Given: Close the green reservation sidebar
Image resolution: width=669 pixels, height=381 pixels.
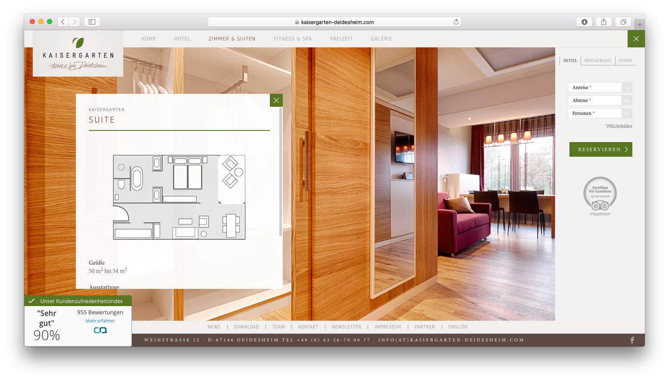Looking at the screenshot, I should pos(636,39).
